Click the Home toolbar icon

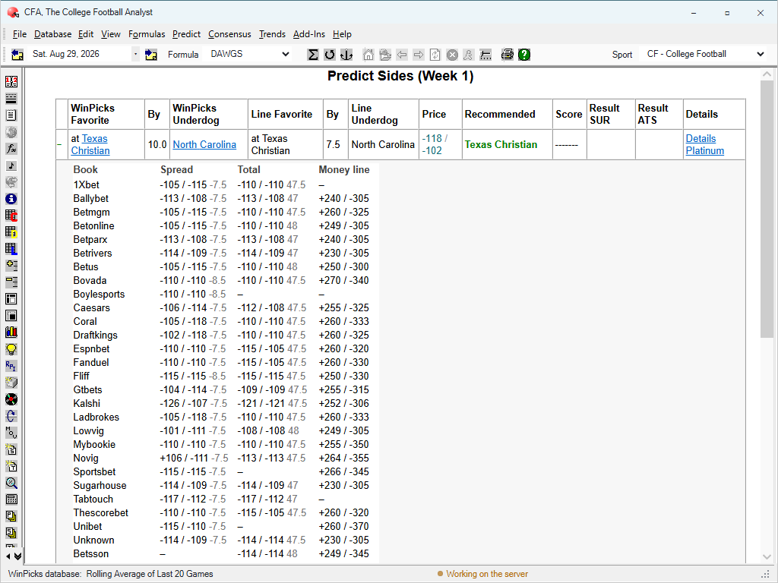pos(368,55)
